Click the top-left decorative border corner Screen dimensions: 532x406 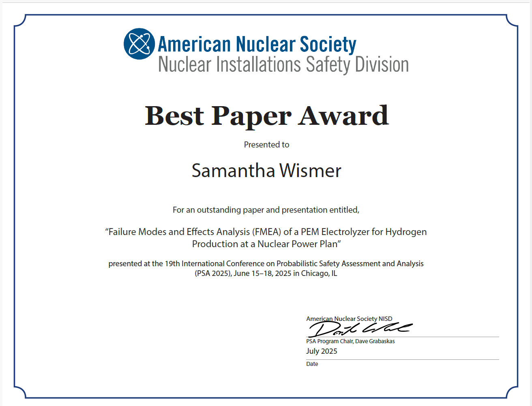(20, 21)
